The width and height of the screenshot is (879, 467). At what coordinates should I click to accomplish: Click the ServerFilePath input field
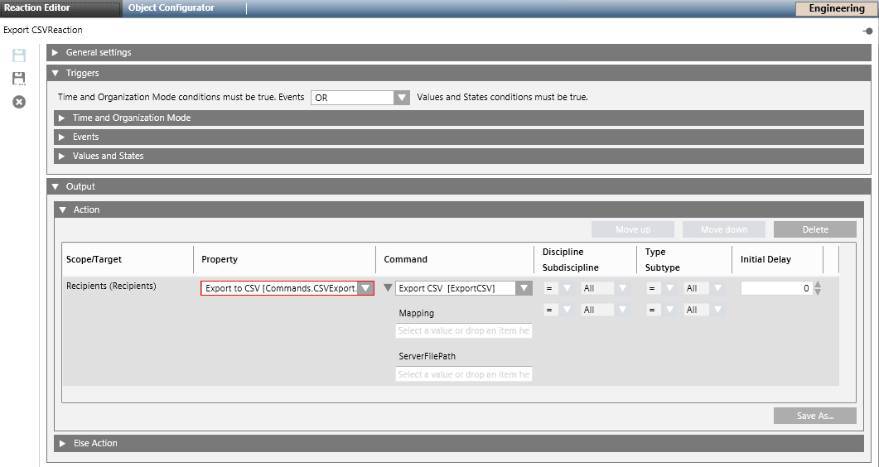(x=463, y=374)
